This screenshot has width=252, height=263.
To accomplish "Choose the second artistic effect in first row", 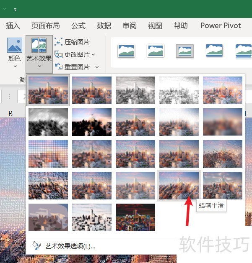I will pyautogui.click(x=92, y=90).
